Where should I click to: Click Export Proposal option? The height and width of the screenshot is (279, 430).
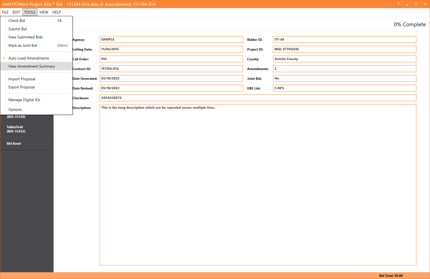21,87
